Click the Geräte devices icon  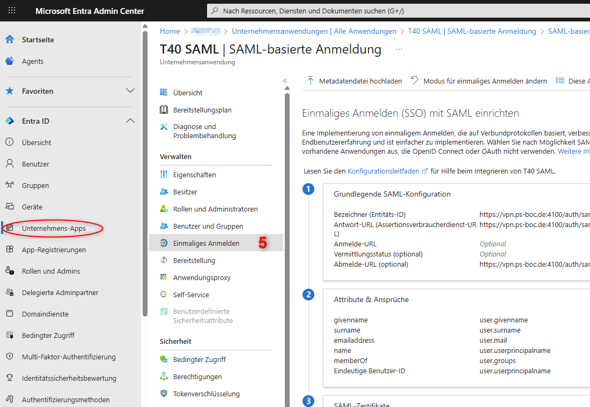[x=10, y=206]
